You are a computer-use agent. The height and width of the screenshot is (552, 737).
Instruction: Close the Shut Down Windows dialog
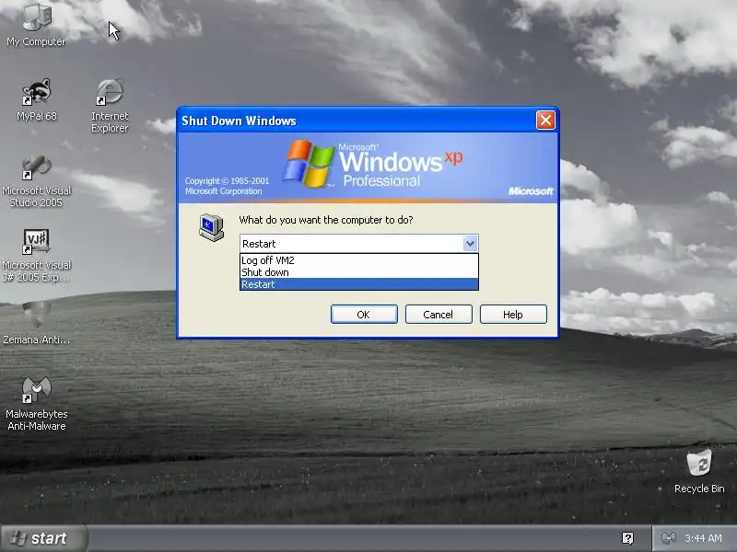545,121
